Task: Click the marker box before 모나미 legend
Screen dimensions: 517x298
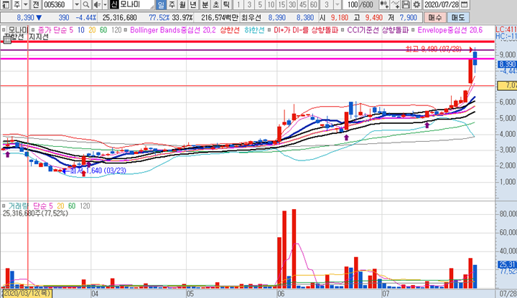Action: tap(4, 30)
